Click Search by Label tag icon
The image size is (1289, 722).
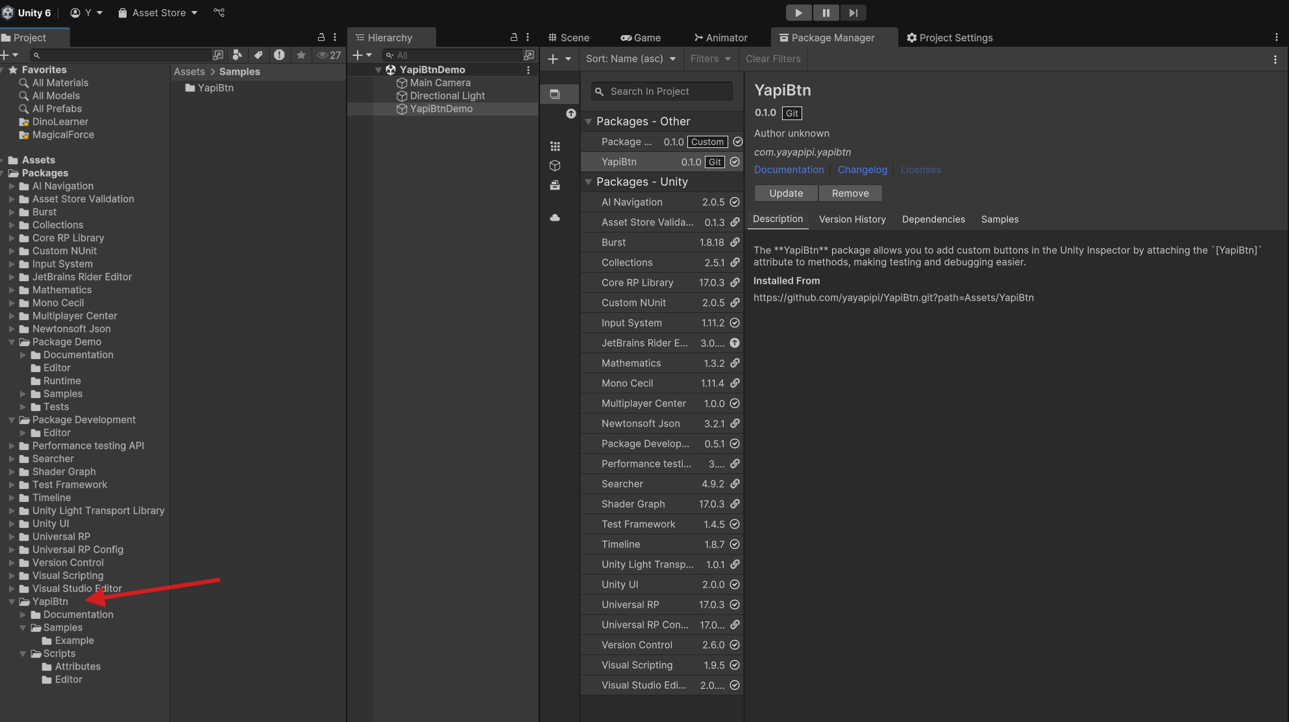click(x=258, y=55)
